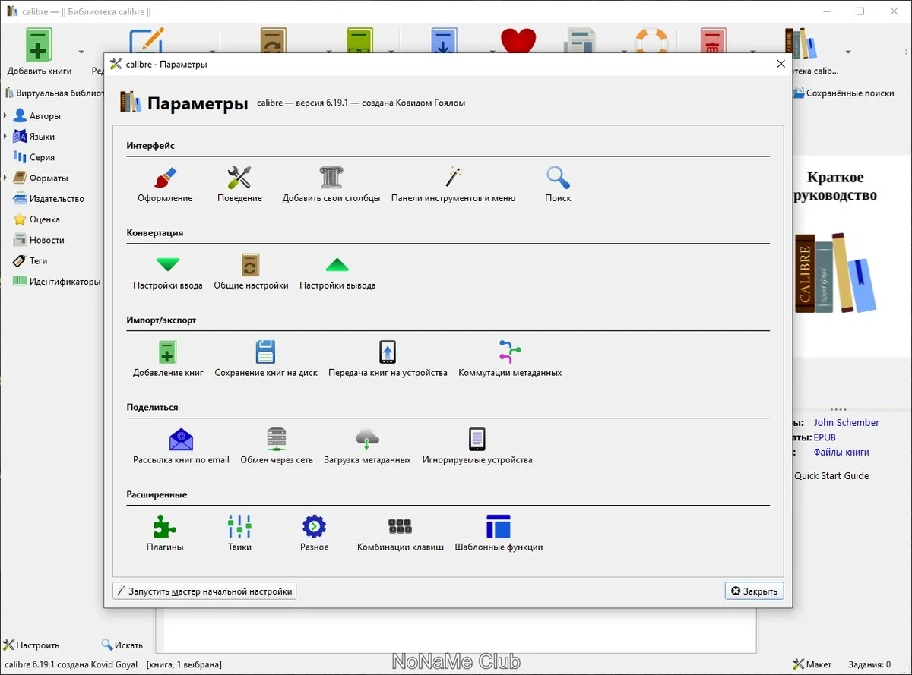912x675 pixels.
Task: Click the Закрыть button
Action: pos(754,591)
